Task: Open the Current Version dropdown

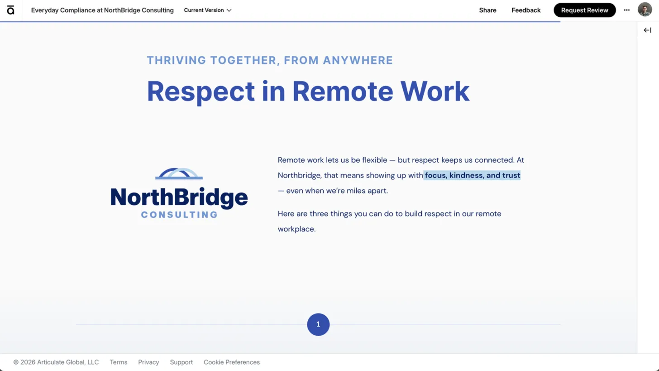Action: tap(208, 10)
